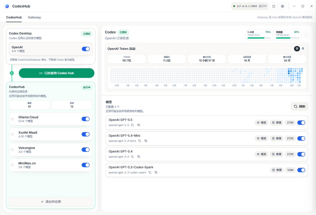Screen dimensions: 316x215
Task: Select the 周 view in Token activity
Action: (303, 49)
